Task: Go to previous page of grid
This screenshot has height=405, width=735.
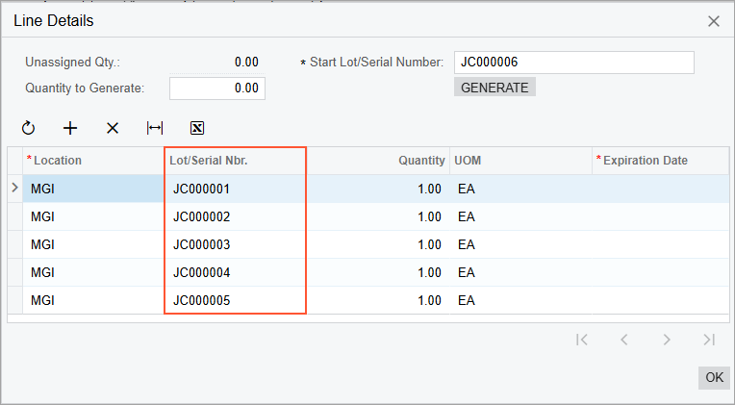Action: tap(623, 340)
